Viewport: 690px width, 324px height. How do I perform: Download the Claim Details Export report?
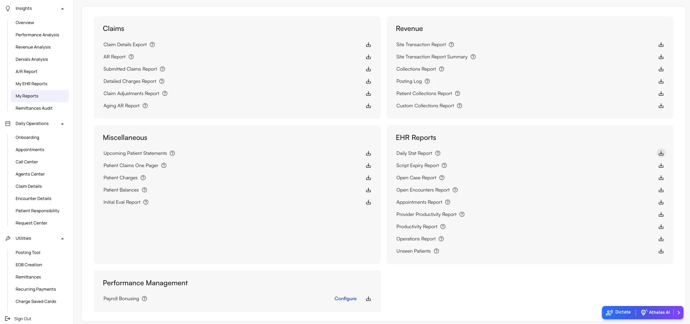point(368,44)
